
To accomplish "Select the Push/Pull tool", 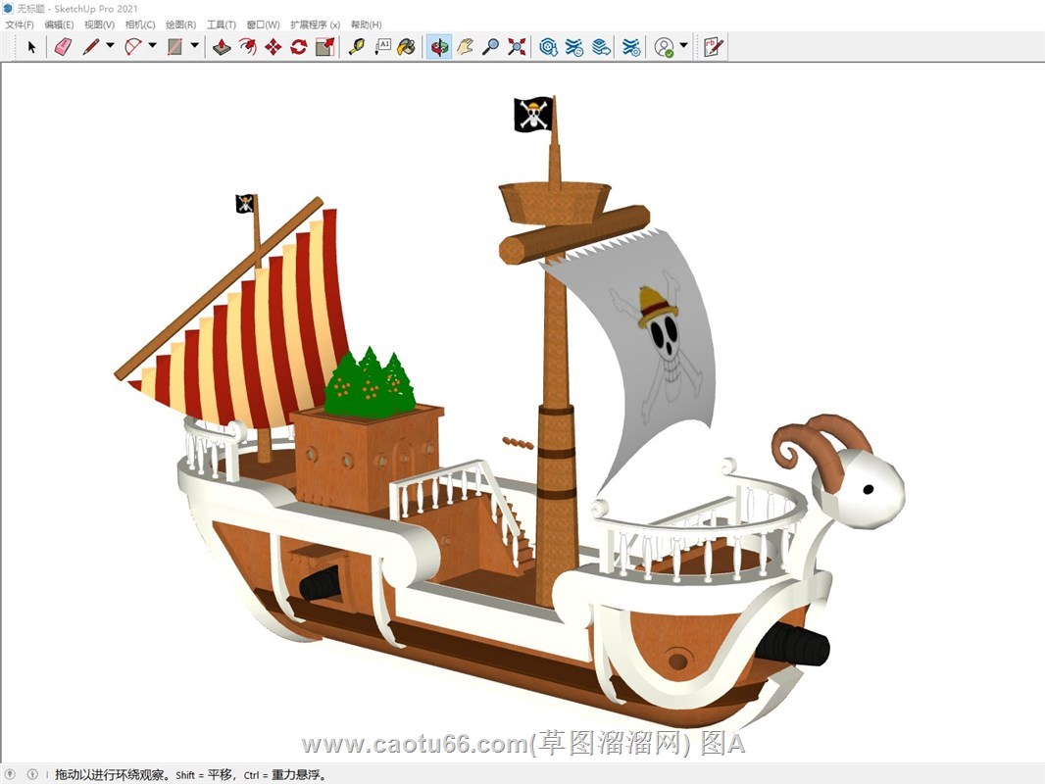I will (x=222, y=47).
